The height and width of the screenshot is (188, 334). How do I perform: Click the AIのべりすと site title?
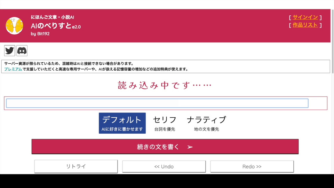(x=56, y=26)
